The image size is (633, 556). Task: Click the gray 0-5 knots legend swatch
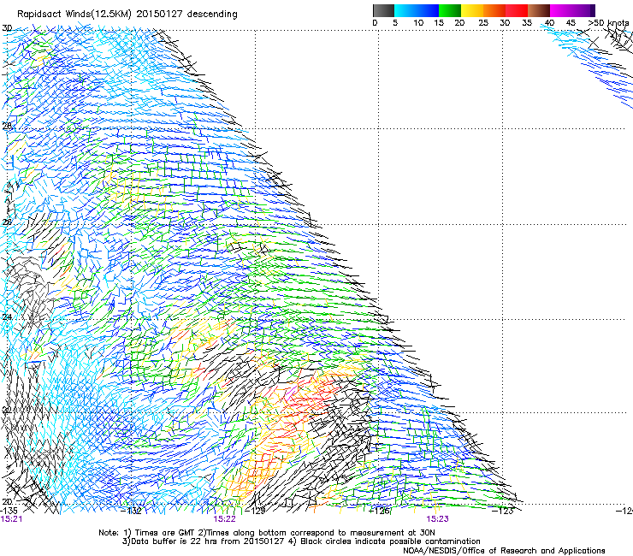pos(383,10)
